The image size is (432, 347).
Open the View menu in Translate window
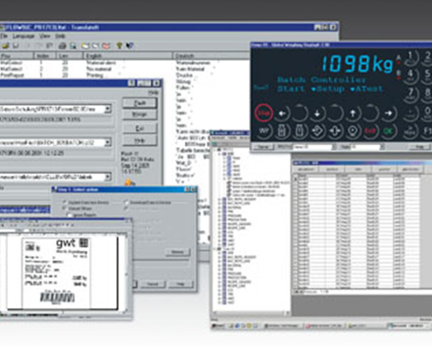click(45, 37)
